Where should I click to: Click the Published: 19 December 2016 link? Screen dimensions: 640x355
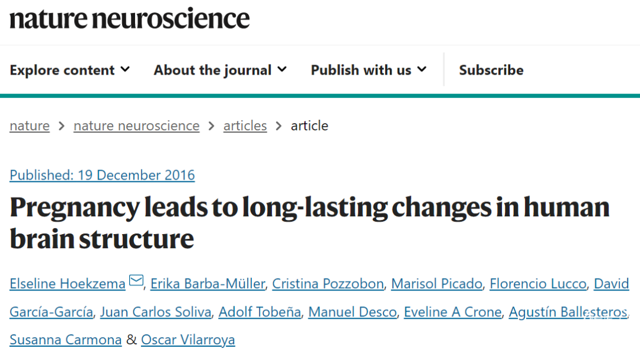tap(102, 175)
